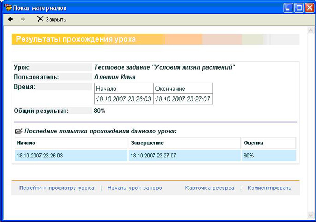
Task: Click the Комментировать link
Action: click(269, 188)
